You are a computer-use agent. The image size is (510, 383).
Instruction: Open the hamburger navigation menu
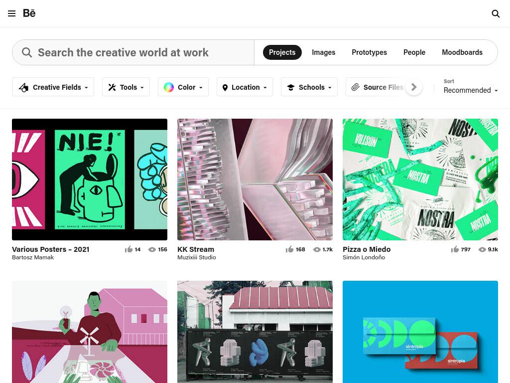[x=12, y=13]
